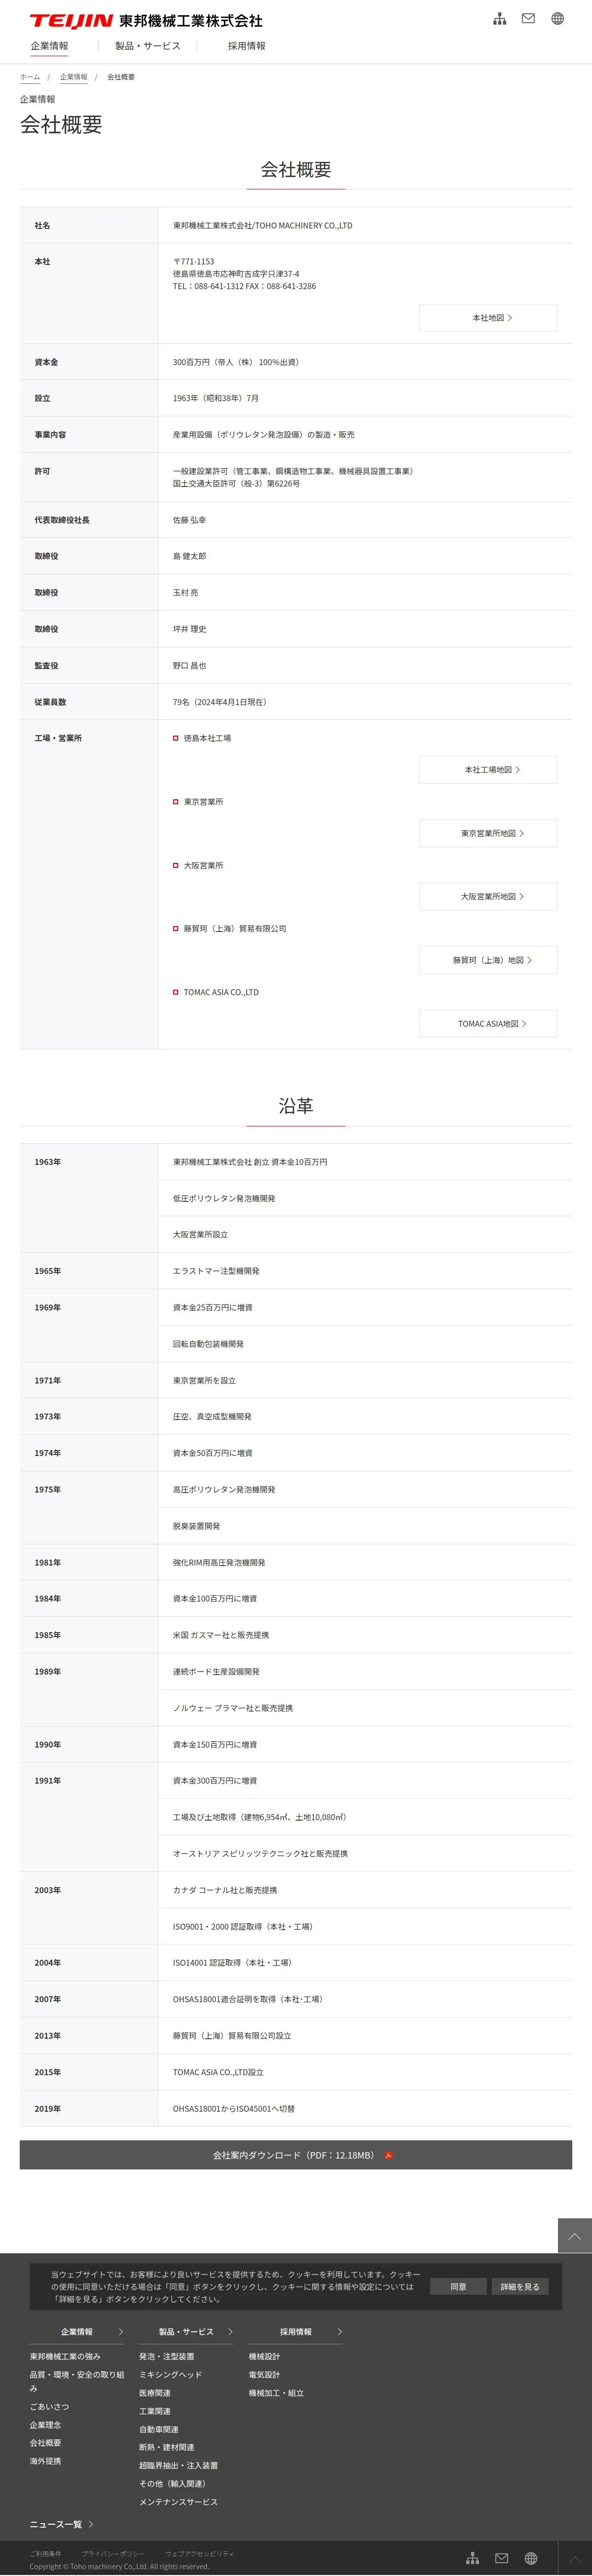Open footer link 東邦機械工業の強み
The width and height of the screenshot is (592, 2576).
click(65, 2357)
